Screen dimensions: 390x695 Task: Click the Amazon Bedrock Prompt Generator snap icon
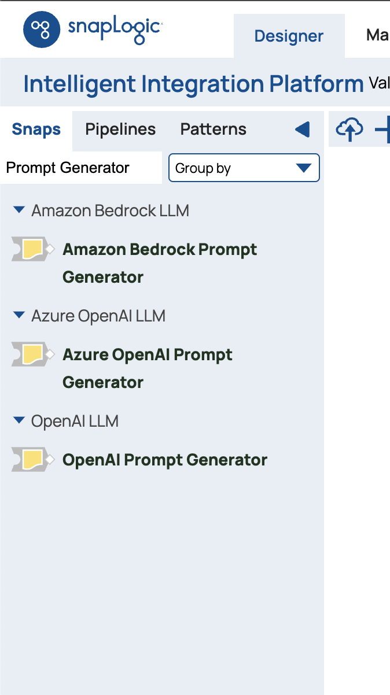click(32, 249)
